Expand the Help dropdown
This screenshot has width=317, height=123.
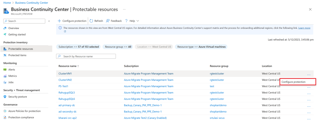point(132,21)
